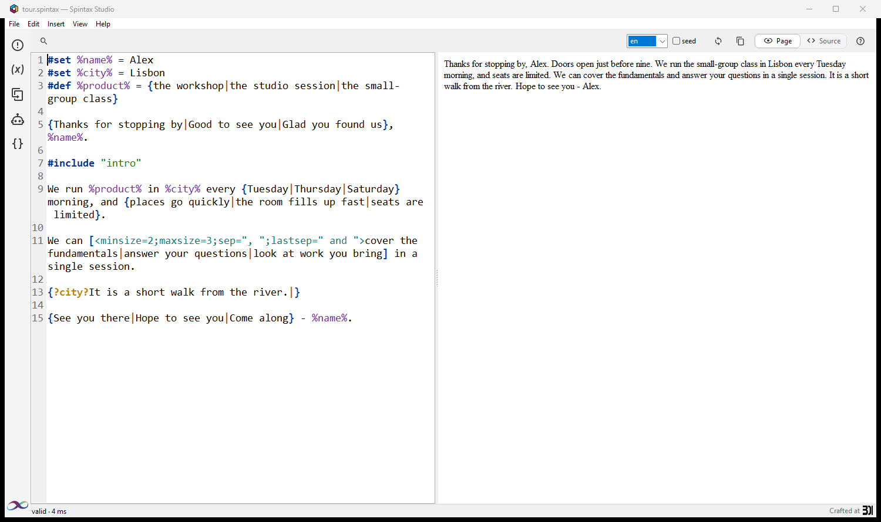Click the 'Crafted at' status text
This screenshot has width=881, height=522.
845,511
